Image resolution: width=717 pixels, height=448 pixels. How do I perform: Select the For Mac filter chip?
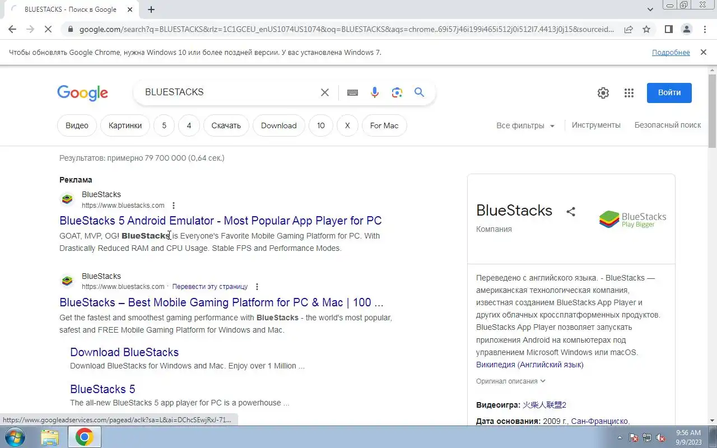[384, 125]
